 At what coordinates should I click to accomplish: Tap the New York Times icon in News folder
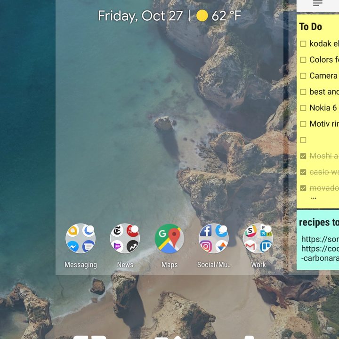pyautogui.click(x=117, y=231)
